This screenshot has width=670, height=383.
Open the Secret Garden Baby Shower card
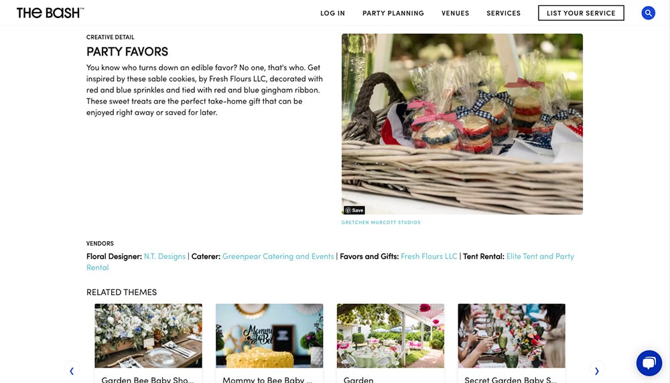tap(511, 343)
